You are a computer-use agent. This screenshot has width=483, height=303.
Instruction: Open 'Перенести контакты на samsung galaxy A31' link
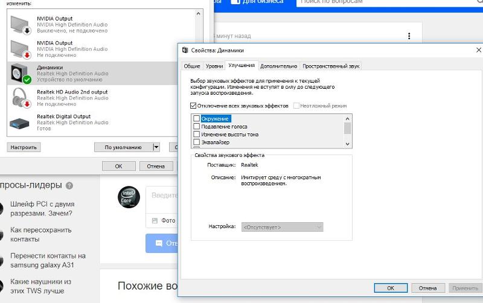coord(48,260)
